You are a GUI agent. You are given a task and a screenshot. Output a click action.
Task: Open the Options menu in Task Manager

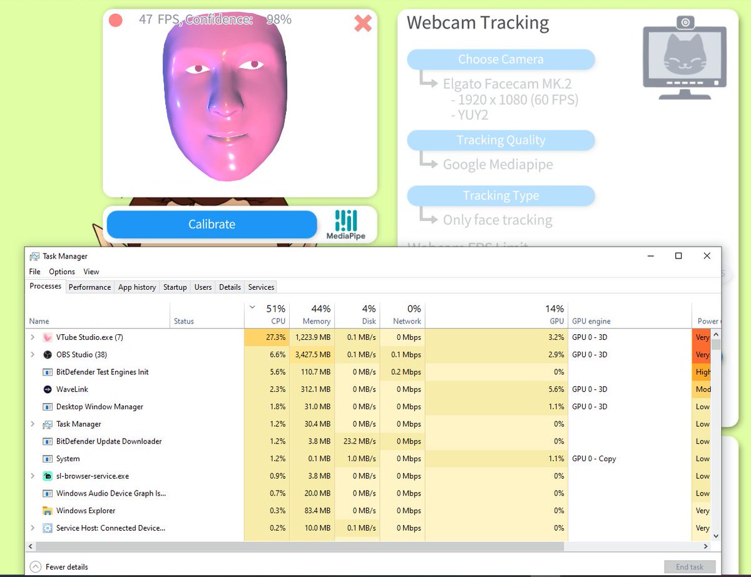pos(62,272)
